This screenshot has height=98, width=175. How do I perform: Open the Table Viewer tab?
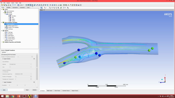point(49,91)
